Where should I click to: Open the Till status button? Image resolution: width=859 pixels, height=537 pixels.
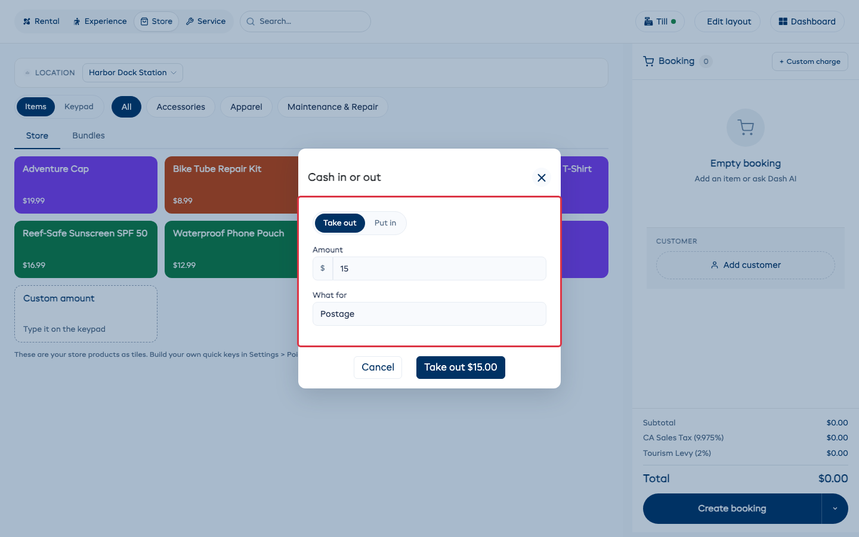click(660, 21)
